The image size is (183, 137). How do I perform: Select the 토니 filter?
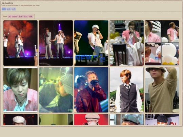25,17
